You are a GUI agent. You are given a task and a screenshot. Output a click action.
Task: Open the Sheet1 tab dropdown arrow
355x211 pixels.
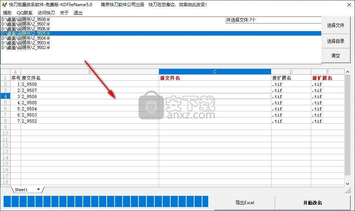[38, 189]
